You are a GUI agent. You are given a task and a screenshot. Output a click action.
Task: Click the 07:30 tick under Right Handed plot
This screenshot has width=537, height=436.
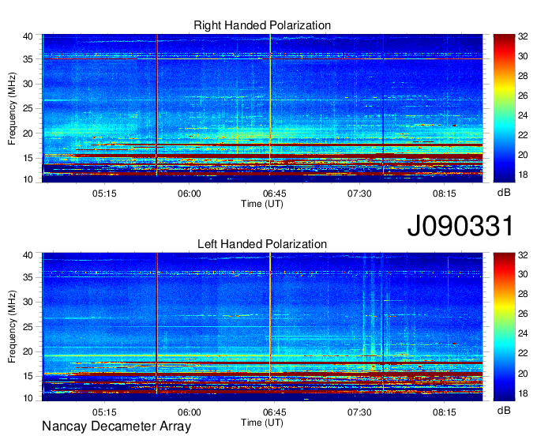click(x=359, y=194)
